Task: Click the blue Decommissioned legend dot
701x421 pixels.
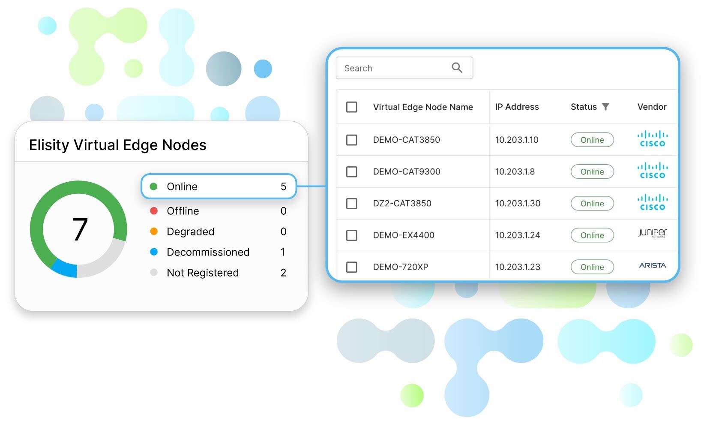Action: coord(154,252)
